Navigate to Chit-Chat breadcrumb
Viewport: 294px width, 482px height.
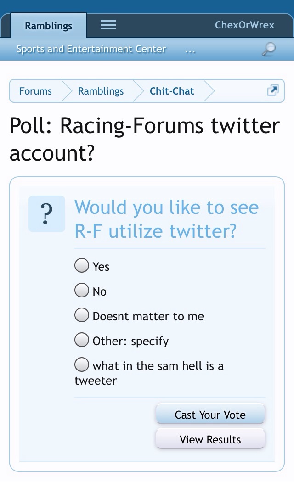[x=172, y=91]
